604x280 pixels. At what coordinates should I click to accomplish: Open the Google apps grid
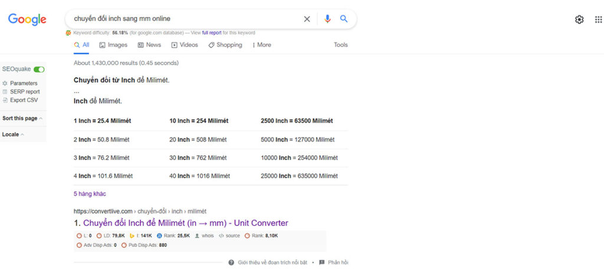598,19
